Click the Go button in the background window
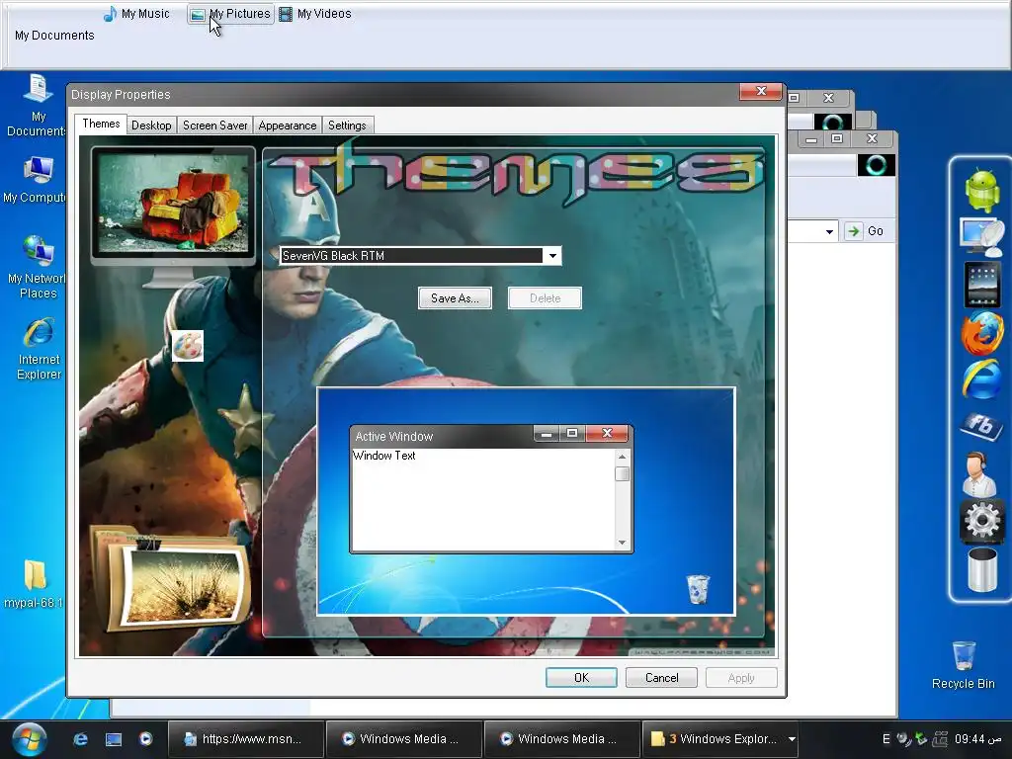 pyautogui.click(x=865, y=231)
